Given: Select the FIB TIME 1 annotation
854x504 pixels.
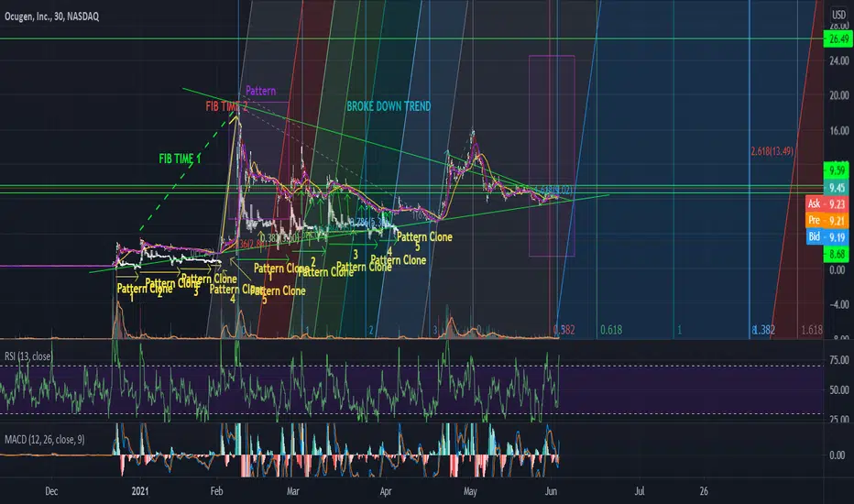Looking at the screenshot, I should [x=180, y=159].
